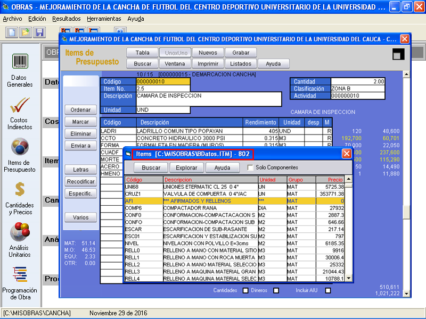Click the help question mark toolbar icon
Image resolution: width=426 pixels, height=319 pixels.
(120, 31)
